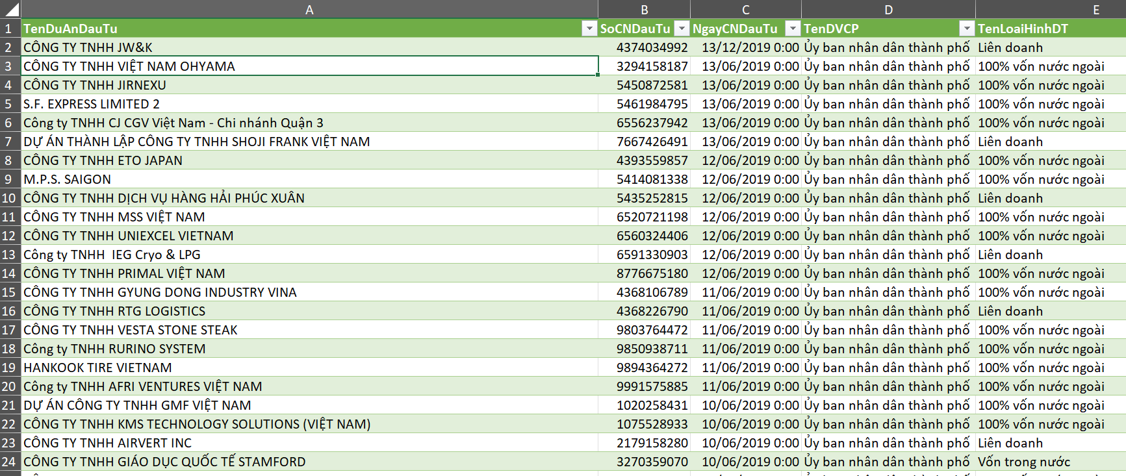Select cell HANKOOK TIRE VIETNAM
The height and width of the screenshot is (476, 1126).
309,368
